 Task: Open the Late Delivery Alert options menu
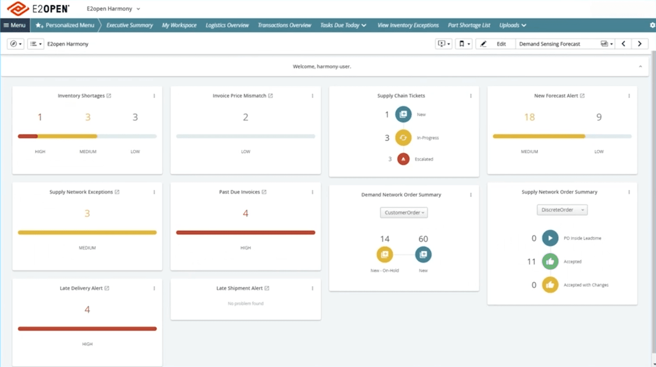coord(154,289)
